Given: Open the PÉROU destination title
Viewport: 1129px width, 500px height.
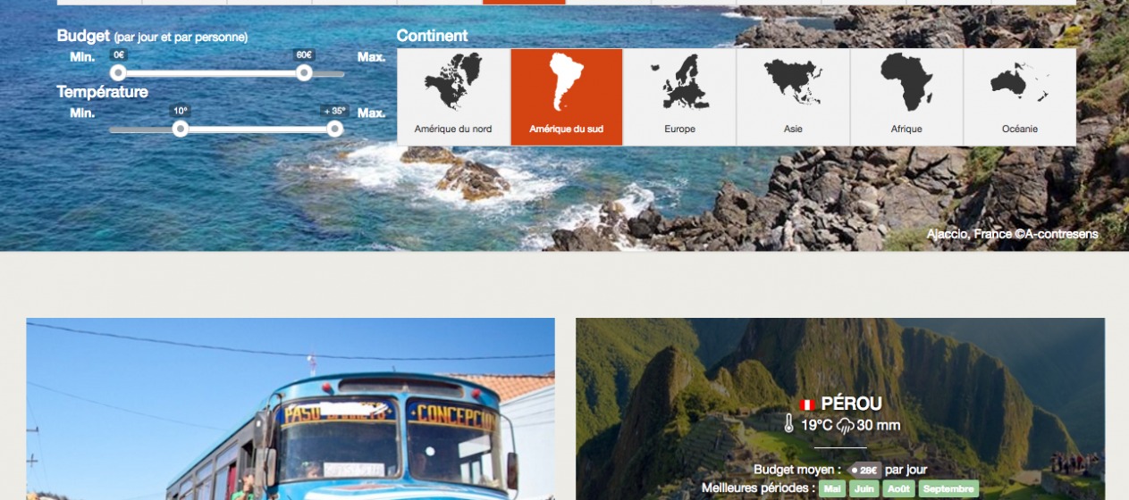Looking at the screenshot, I should coord(851,404).
